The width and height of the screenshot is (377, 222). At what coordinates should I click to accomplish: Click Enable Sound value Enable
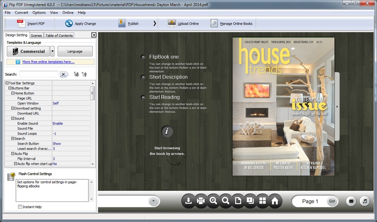coord(58,123)
